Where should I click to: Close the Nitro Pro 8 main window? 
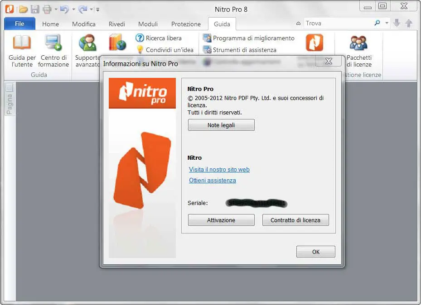[404, 6]
